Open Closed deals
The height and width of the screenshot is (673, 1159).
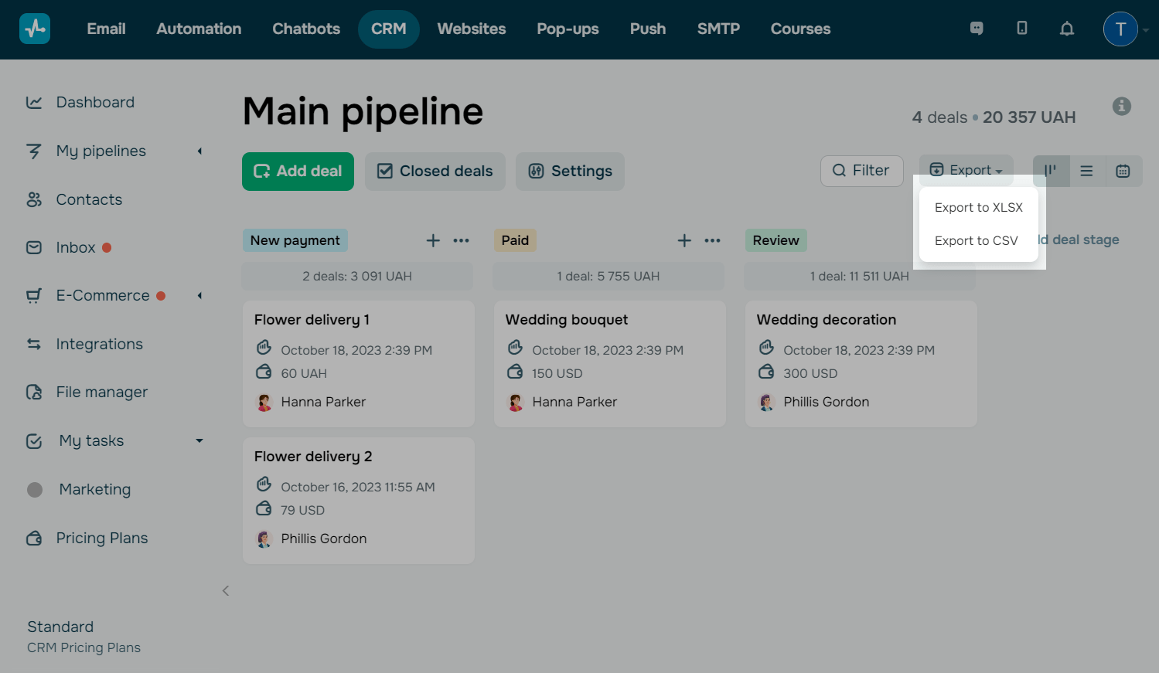click(435, 171)
